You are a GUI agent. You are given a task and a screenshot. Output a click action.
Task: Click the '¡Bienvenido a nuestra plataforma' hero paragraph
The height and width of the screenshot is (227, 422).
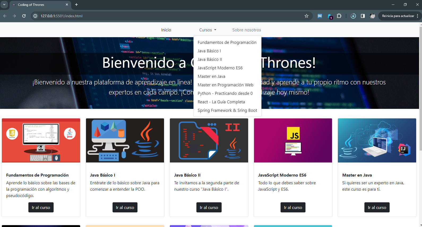[209, 87]
